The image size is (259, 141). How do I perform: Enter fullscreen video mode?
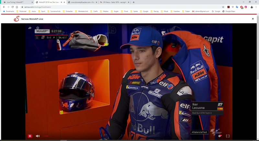pos(228,136)
